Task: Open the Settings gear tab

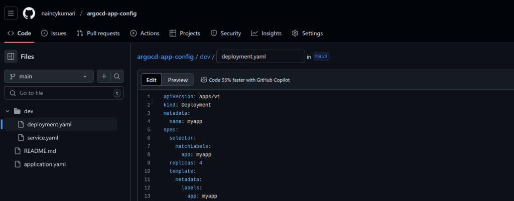Action: pos(307,34)
